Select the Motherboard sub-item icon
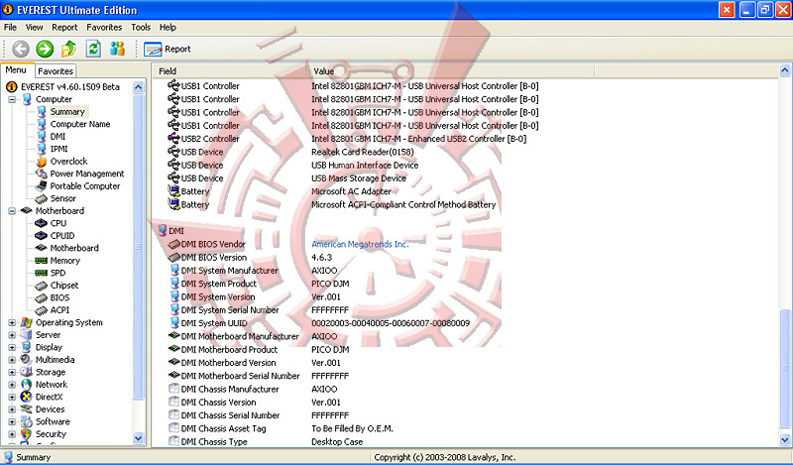The height and width of the screenshot is (465, 793). click(x=42, y=248)
